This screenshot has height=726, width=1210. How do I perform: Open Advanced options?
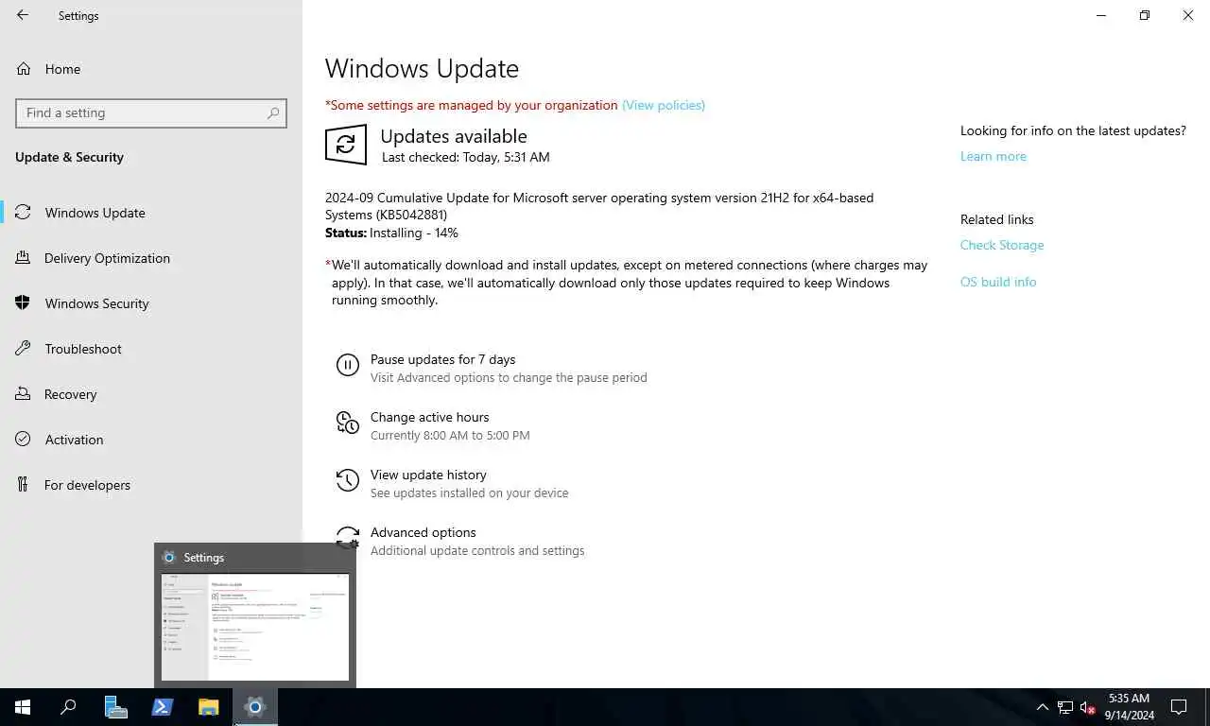click(423, 532)
